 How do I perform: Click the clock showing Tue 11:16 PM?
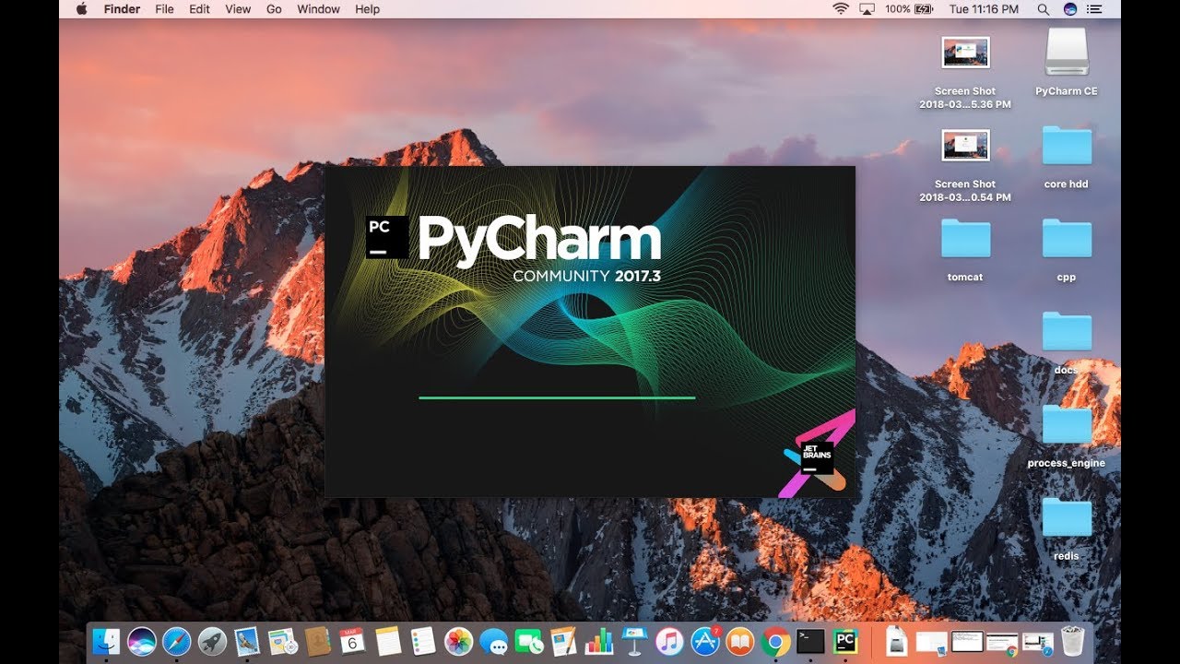(x=984, y=9)
